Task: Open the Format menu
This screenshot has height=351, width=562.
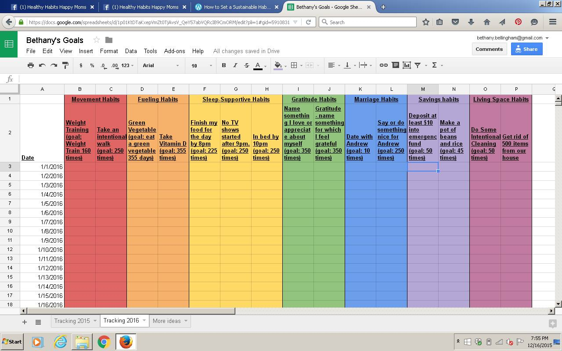Action: [x=108, y=51]
